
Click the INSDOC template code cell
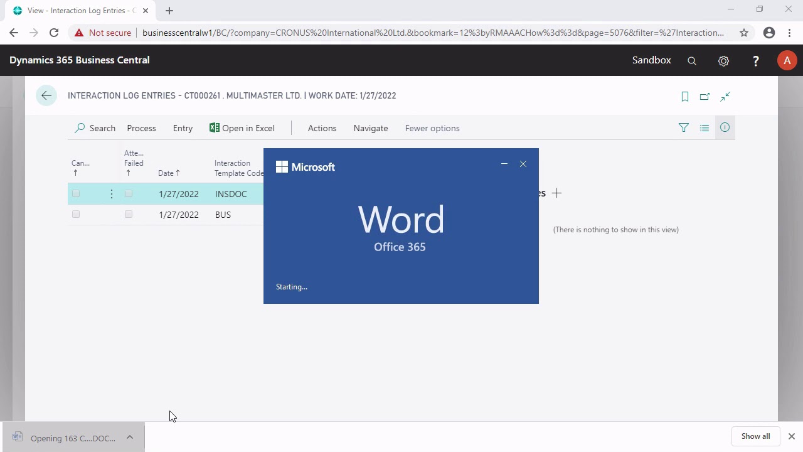pos(231,194)
